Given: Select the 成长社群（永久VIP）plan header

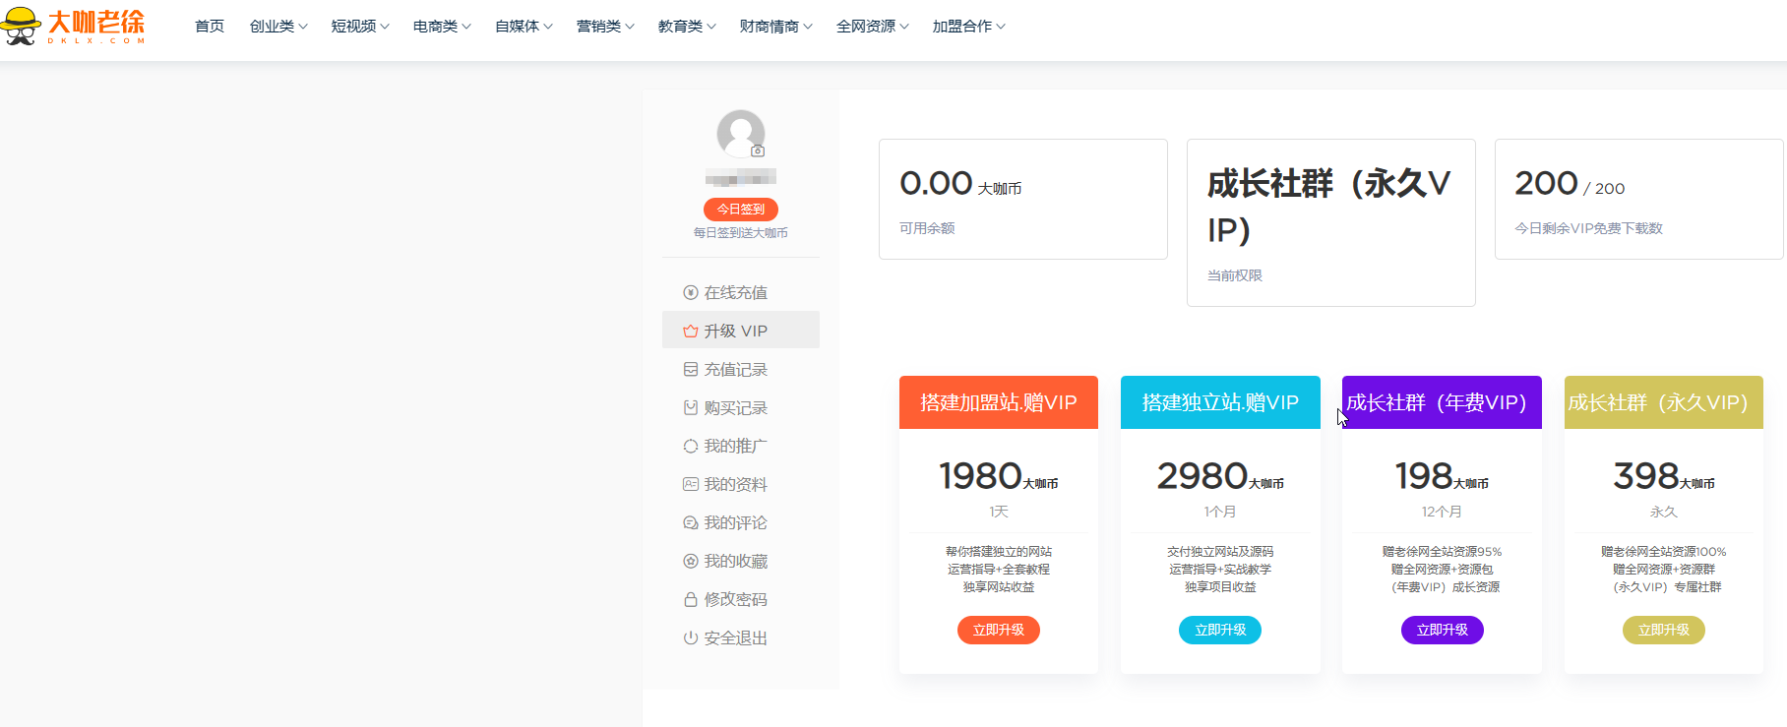Looking at the screenshot, I should point(1664,402).
